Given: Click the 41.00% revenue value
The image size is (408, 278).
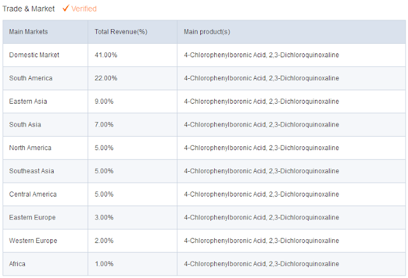Looking at the screenshot, I should (x=106, y=55).
